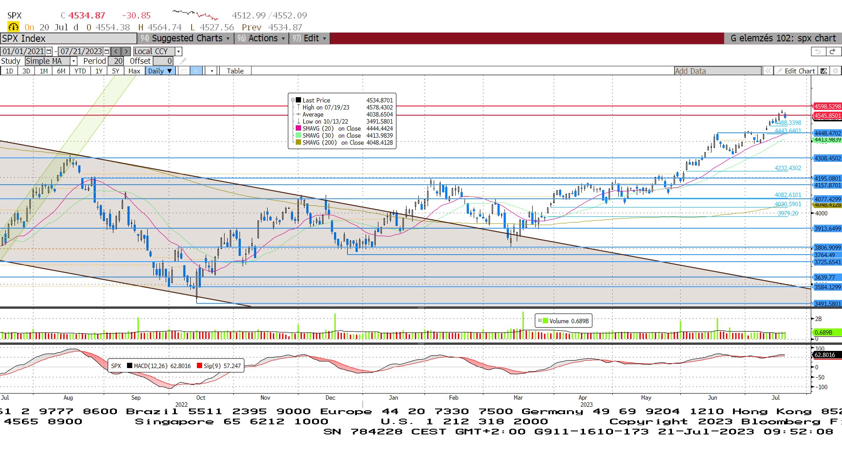The image size is (842, 456).
Task: Select the 6M range tab
Action: [x=61, y=71]
